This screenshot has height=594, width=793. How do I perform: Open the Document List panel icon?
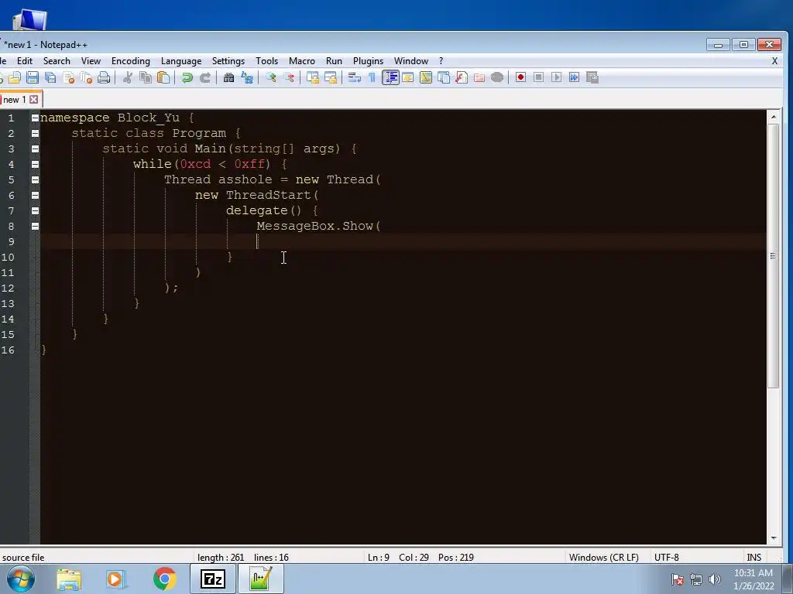point(444,77)
